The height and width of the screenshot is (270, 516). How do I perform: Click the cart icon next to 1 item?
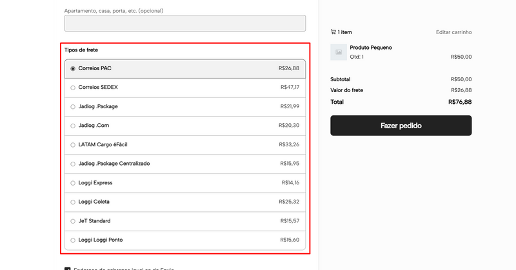point(333,32)
